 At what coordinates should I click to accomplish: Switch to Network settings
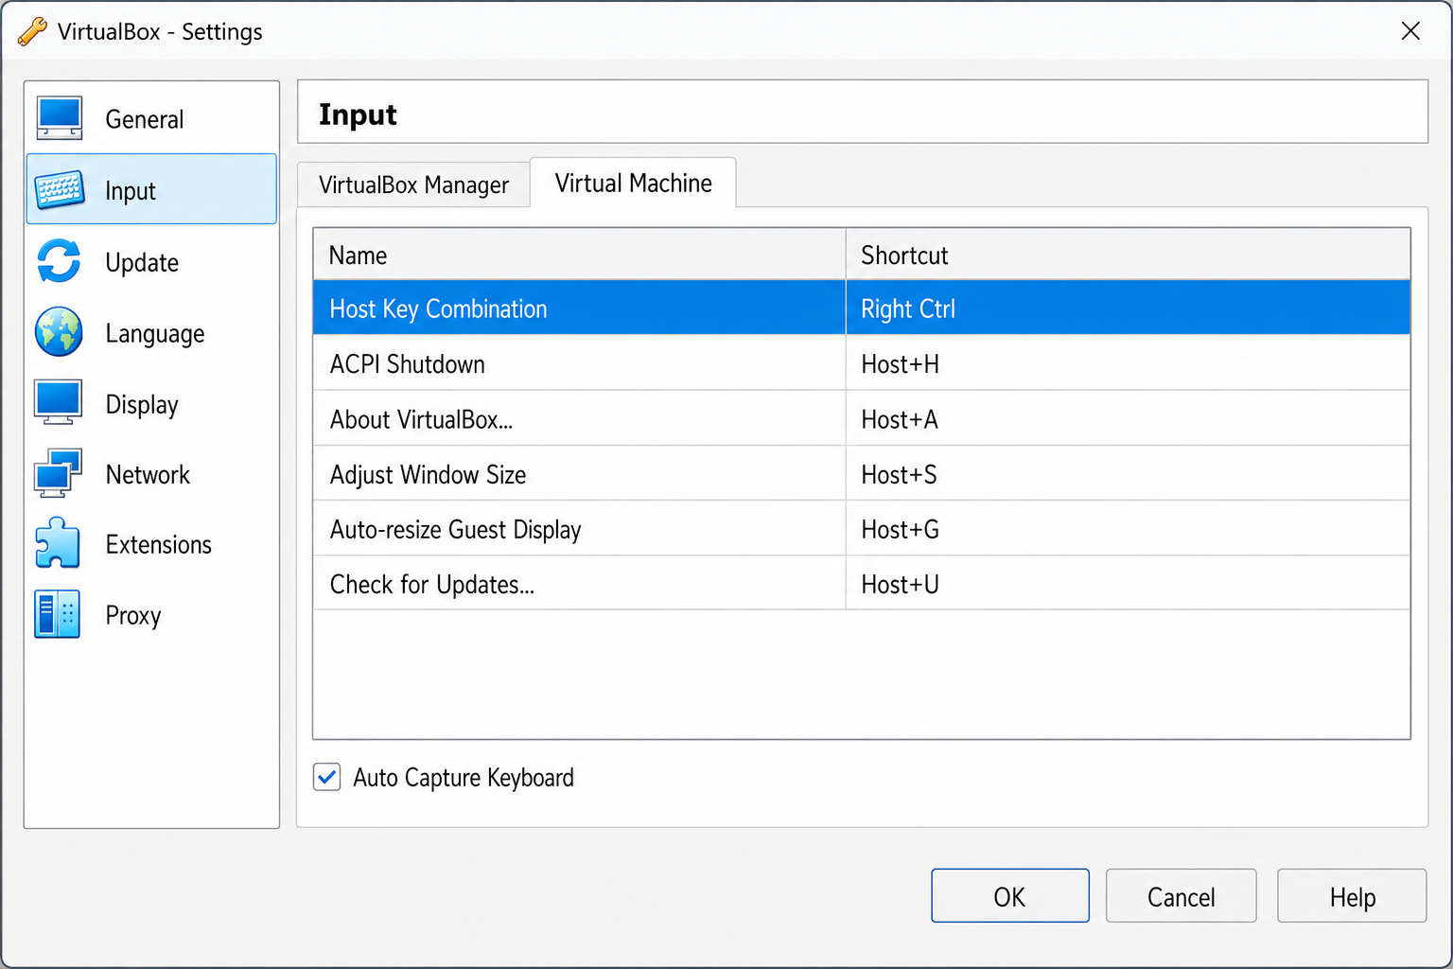click(151, 474)
